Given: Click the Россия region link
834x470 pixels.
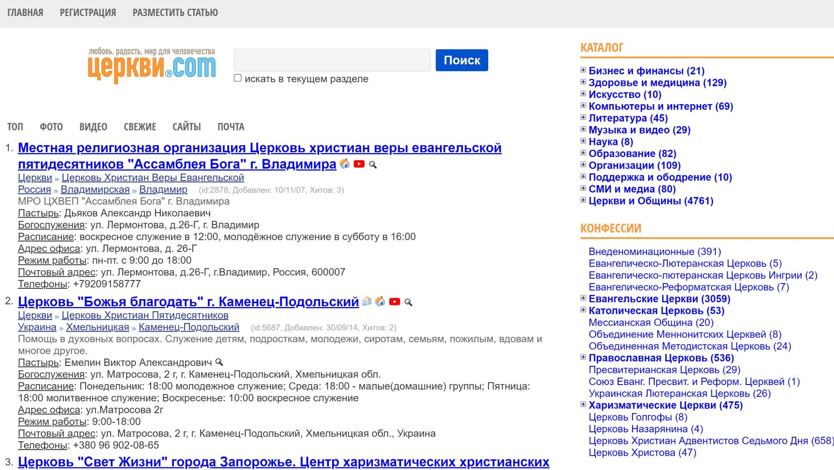Looking at the screenshot, I should (34, 189).
